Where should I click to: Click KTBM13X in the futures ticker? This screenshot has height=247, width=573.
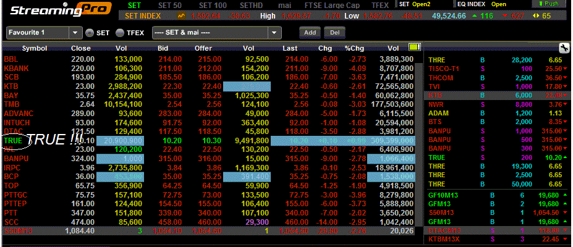click(x=444, y=240)
